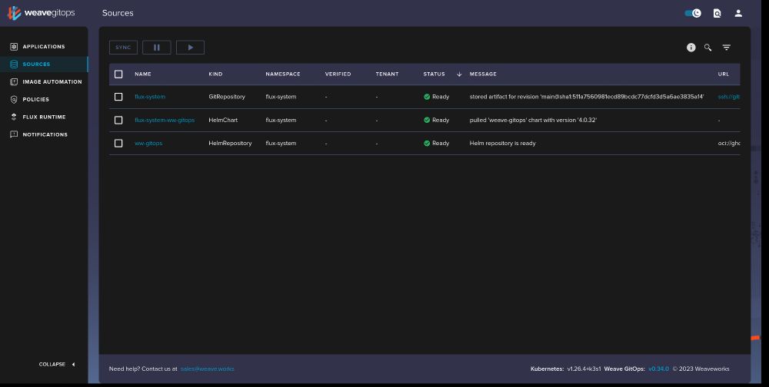Click the Notifications sidebar icon
769x387 pixels.
pyautogui.click(x=14, y=134)
